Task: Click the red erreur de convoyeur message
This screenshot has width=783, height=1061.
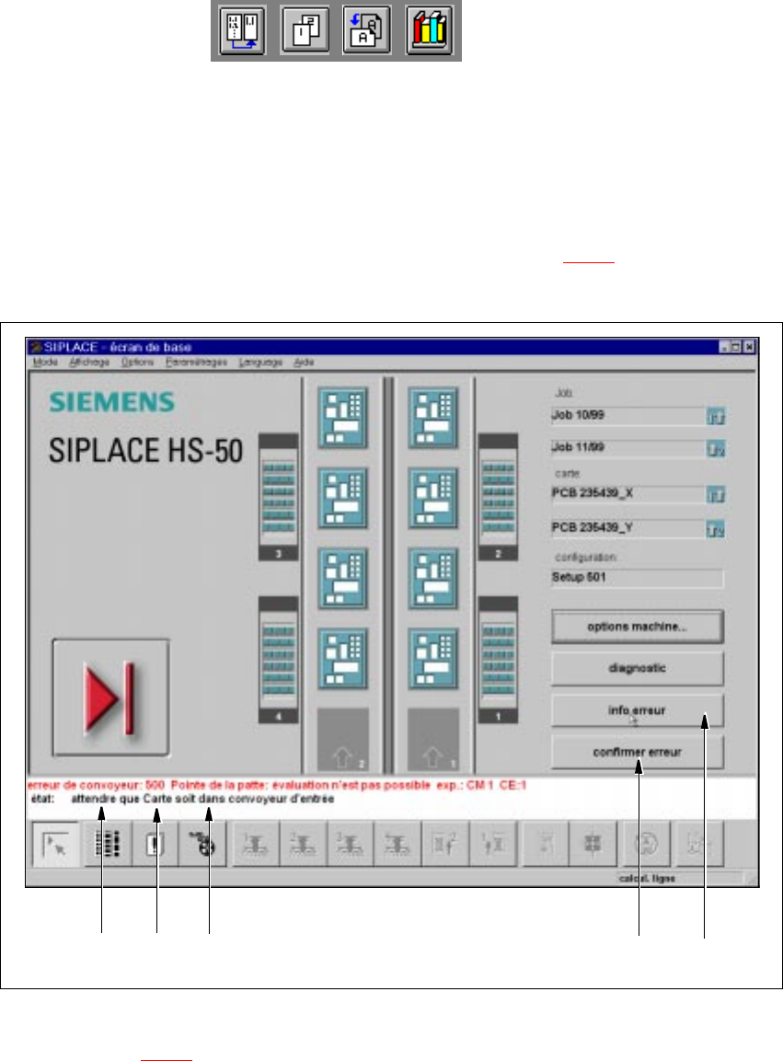Action: coord(277,786)
